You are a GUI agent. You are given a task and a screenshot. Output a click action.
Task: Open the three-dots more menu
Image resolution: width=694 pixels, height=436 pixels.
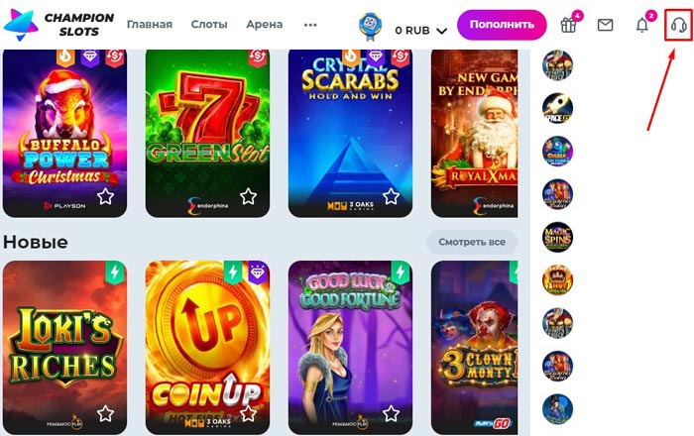point(310,25)
